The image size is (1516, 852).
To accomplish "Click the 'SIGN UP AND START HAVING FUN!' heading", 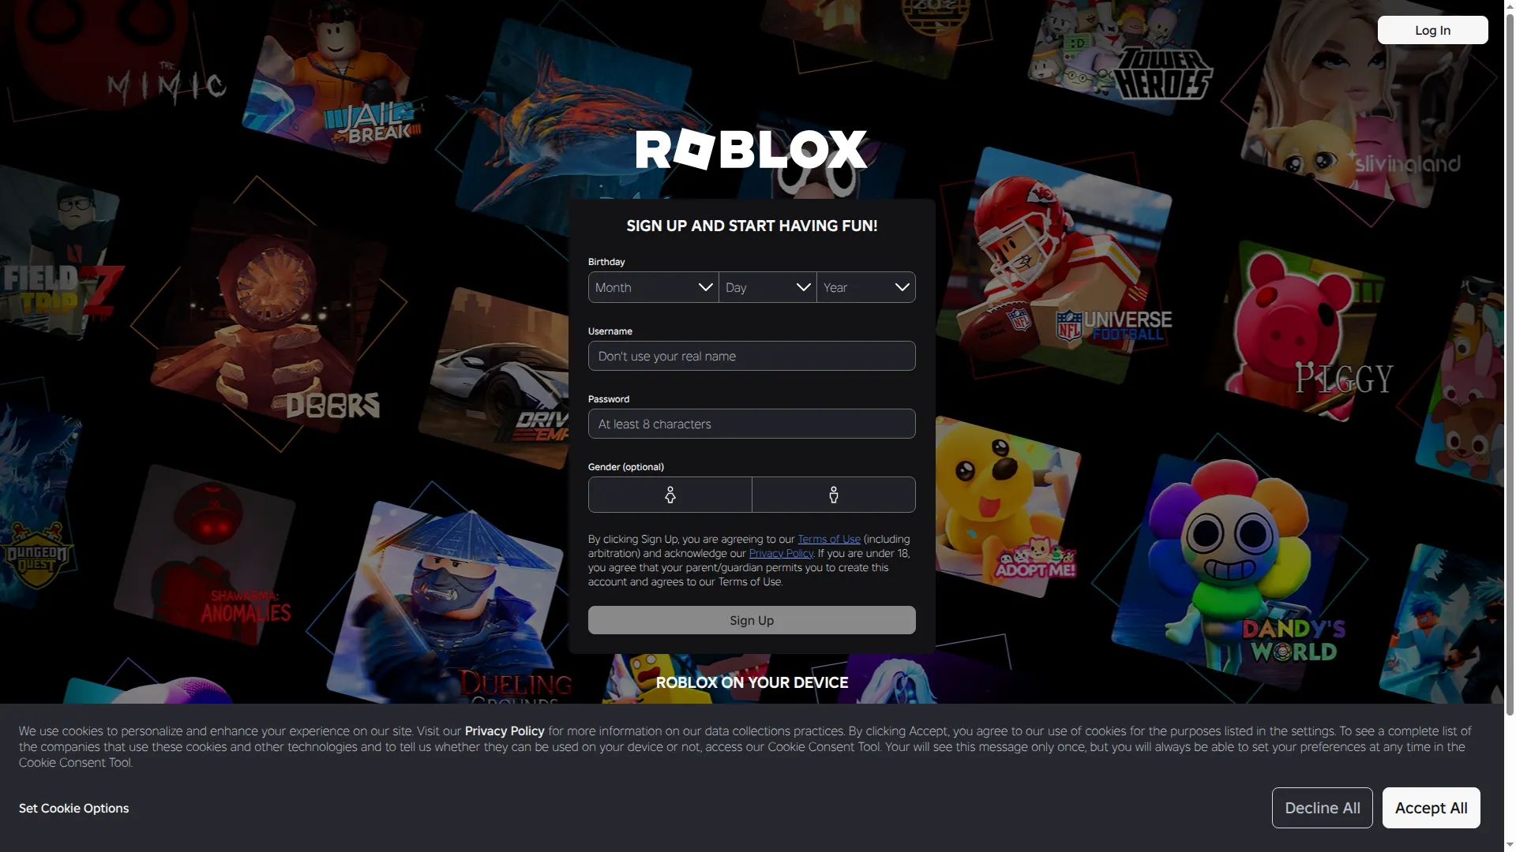I will pos(752,226).
